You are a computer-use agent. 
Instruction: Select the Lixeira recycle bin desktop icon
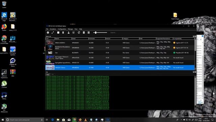[x=4, y=4]
